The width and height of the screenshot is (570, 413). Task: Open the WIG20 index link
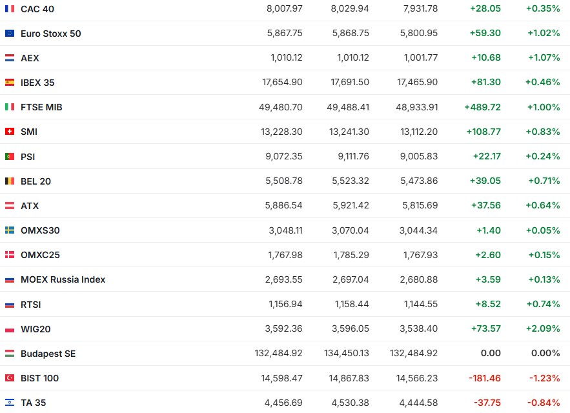click(36, 329)
